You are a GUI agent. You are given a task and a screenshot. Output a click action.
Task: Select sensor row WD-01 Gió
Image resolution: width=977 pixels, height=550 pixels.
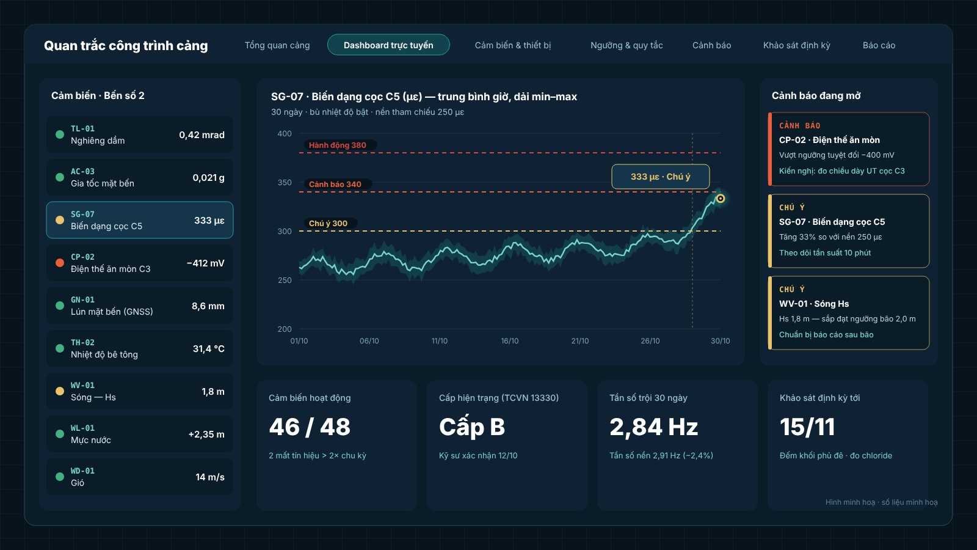coord(140,477)
